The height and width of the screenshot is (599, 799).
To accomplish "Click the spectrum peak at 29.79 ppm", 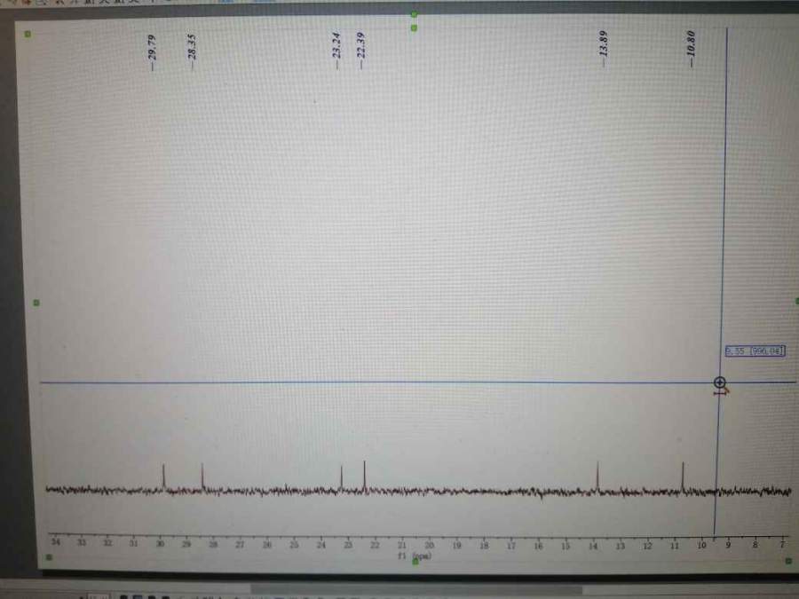I will click(163, 477).
